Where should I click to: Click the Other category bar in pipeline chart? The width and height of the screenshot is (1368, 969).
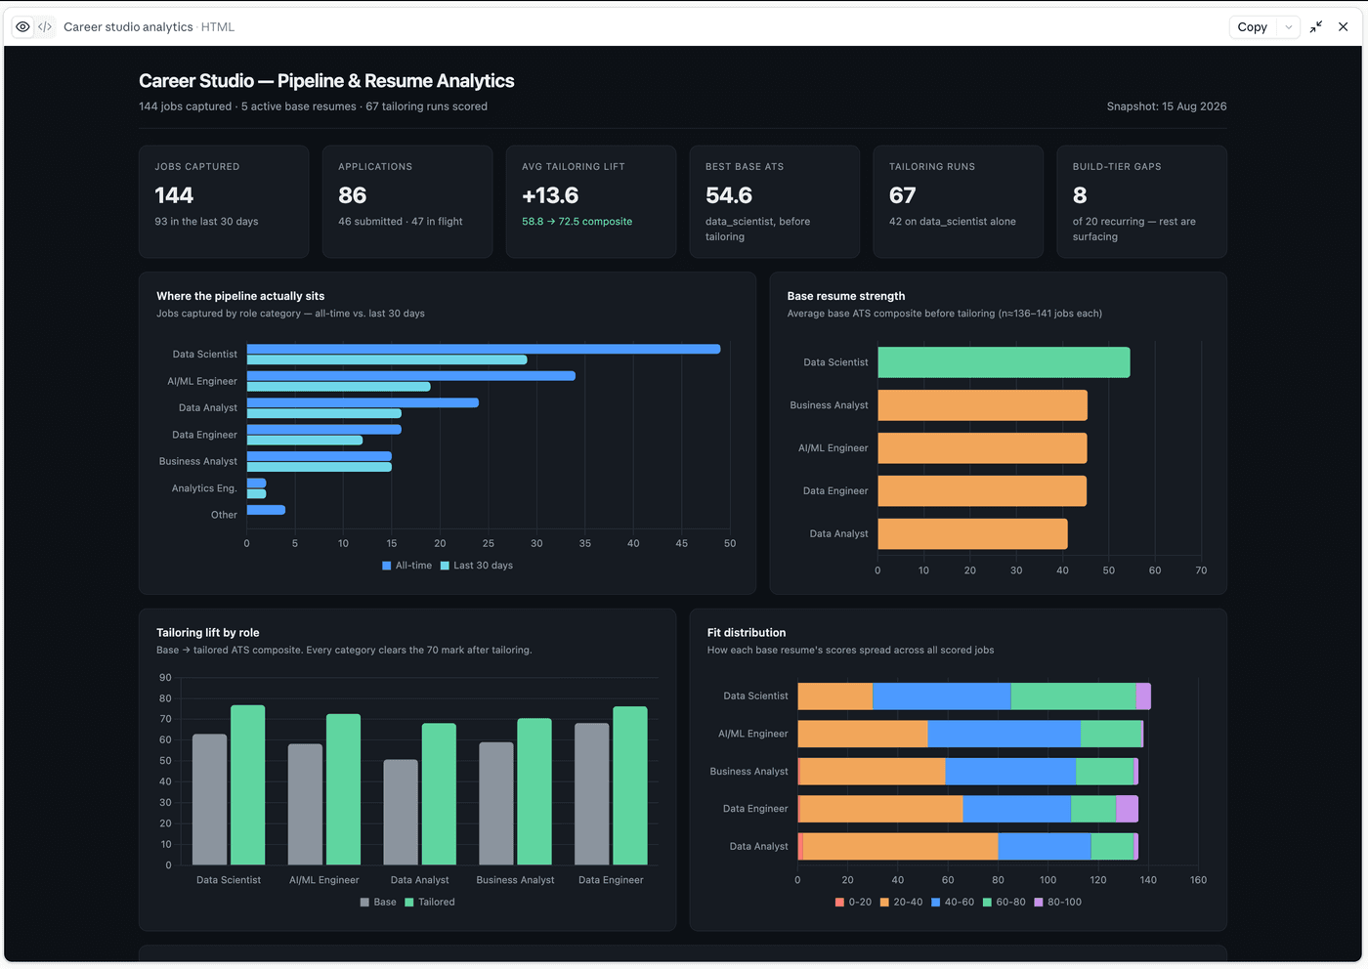coord(266,510)
